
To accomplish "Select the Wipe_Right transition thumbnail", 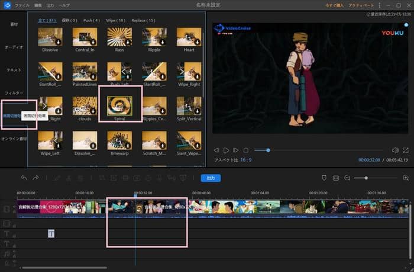I will click(x=189, y=72).
